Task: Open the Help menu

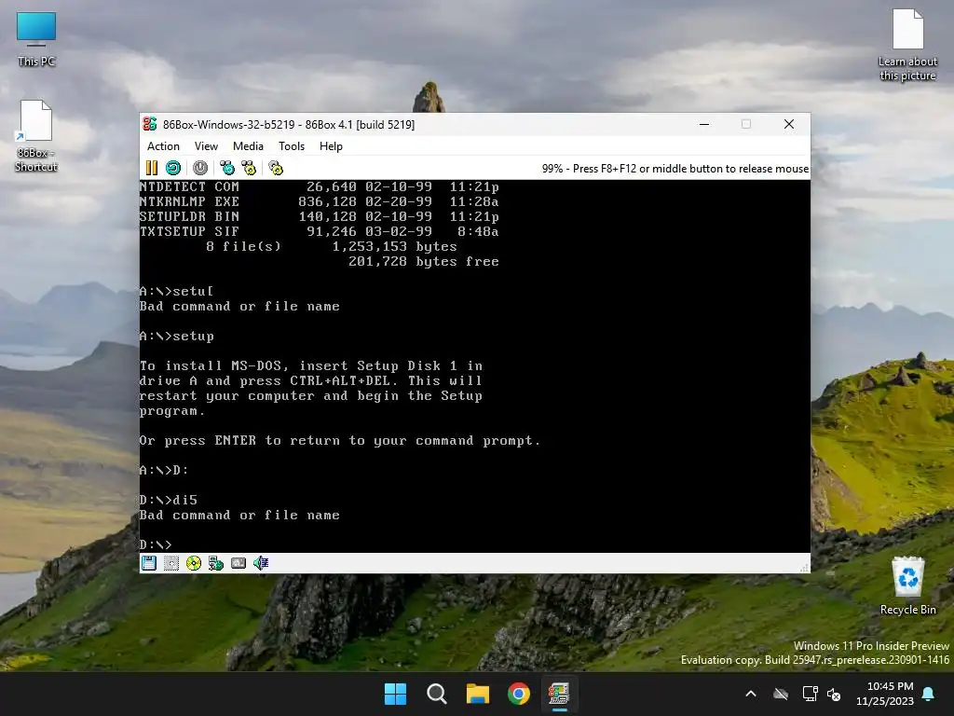Action: pyautogui.click(x=331, y=146)
